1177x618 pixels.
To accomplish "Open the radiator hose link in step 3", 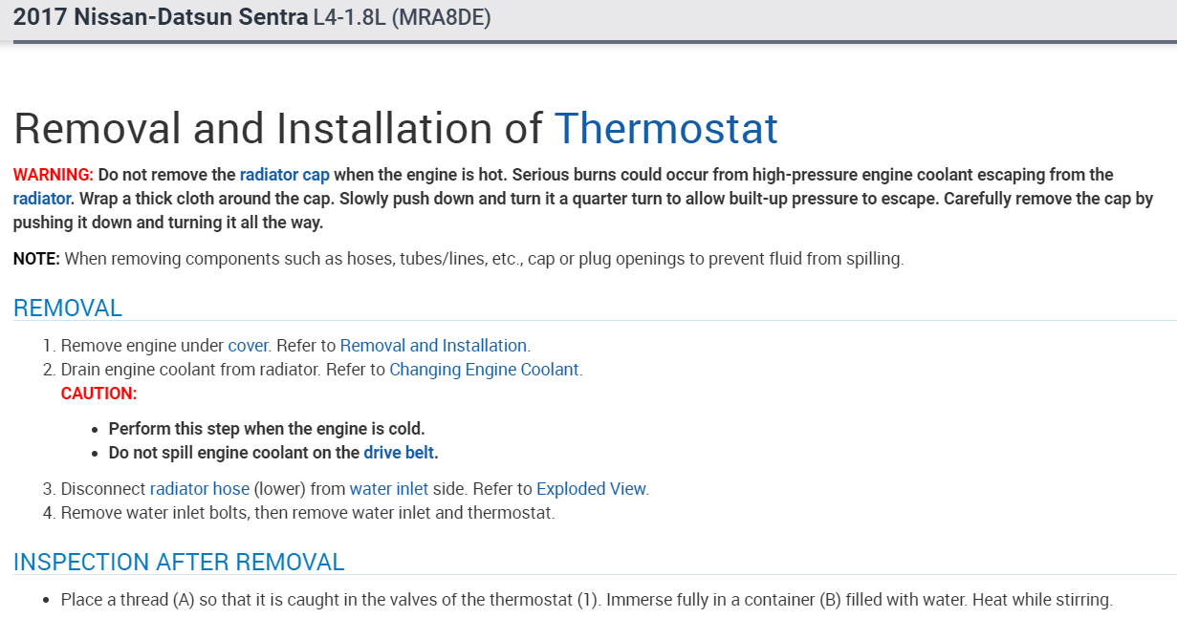I will click(199, 489).
